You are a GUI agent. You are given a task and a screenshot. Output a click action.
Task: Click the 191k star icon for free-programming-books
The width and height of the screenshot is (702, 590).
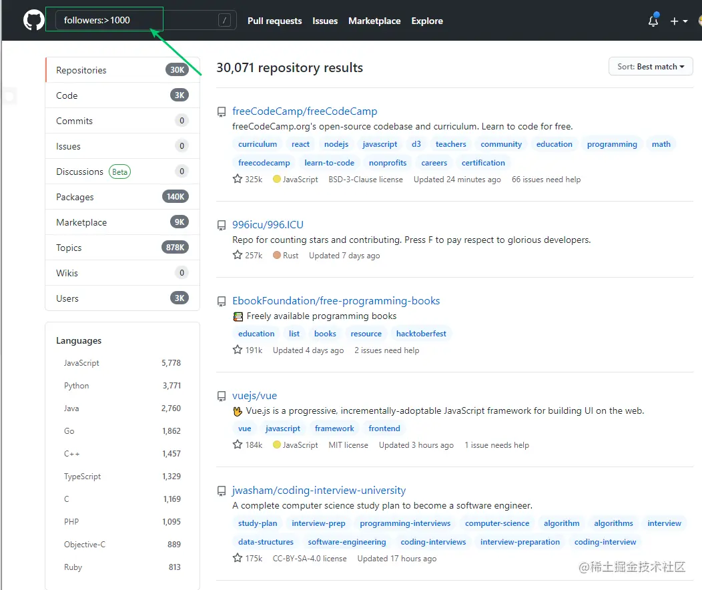(x=238, y=350)
